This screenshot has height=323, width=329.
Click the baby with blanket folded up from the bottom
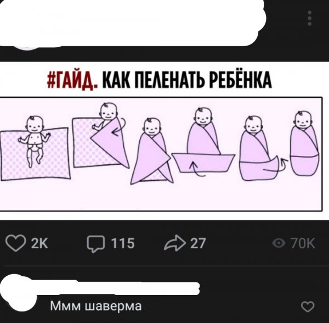203,141
